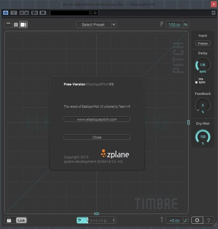This screenshot has height=229, width=218.
Task: Open the host toolbar dropdown arrow at top right
Action: tap(214, 13)
